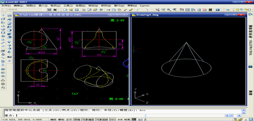Toggle 栅格 (Grid) in the status bar
254x121 pixels.
pyautogui.click(x=61, y=119)
